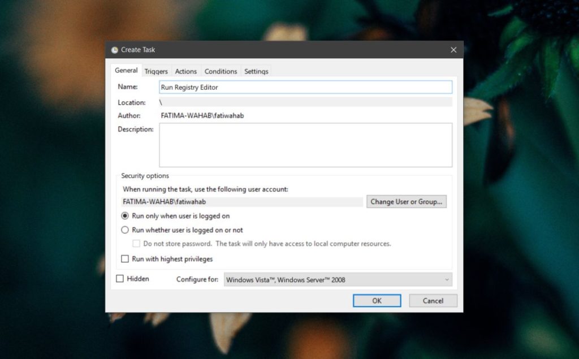Switch to the Settings tab

pos(256,71)
